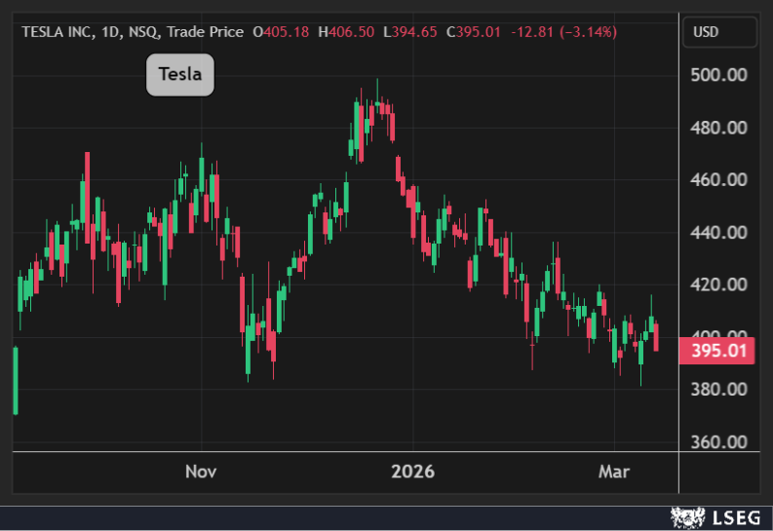Click the Tesla label box
The image size is (773, 531).
(179, 76)
